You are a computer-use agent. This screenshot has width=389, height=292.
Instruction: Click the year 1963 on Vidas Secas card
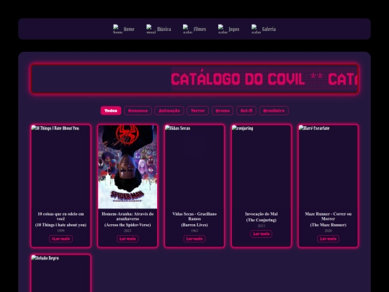(x=194, y=231)
